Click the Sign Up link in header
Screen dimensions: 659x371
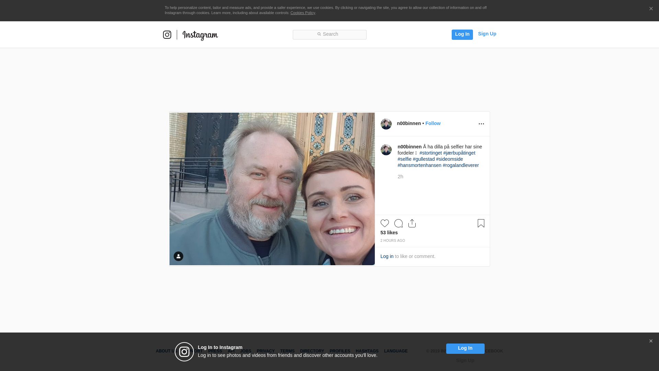[487, 34]
